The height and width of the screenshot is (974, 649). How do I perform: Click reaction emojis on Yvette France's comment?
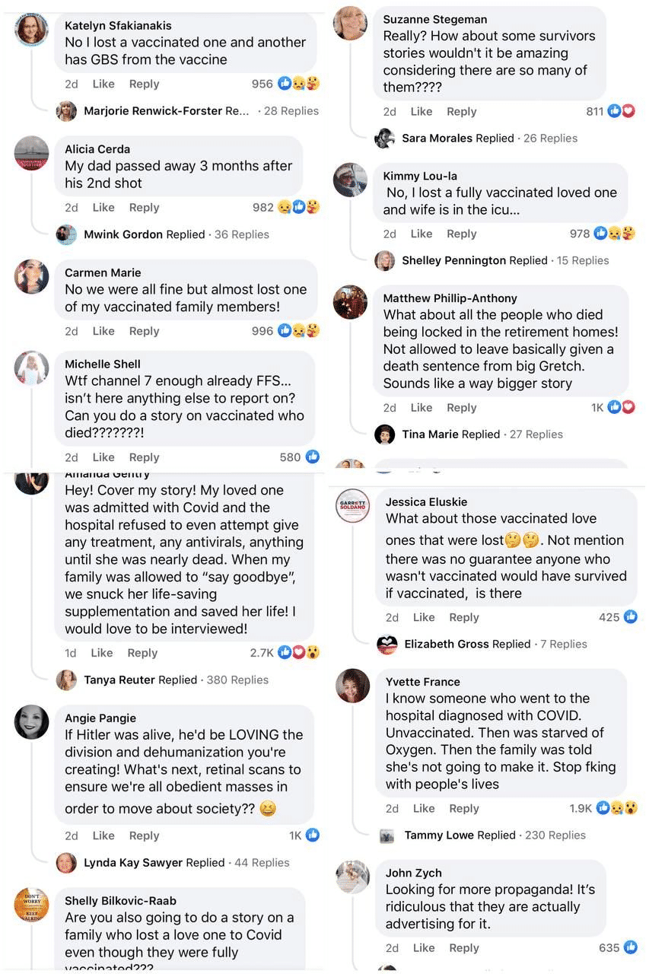(x=617, y=808)
